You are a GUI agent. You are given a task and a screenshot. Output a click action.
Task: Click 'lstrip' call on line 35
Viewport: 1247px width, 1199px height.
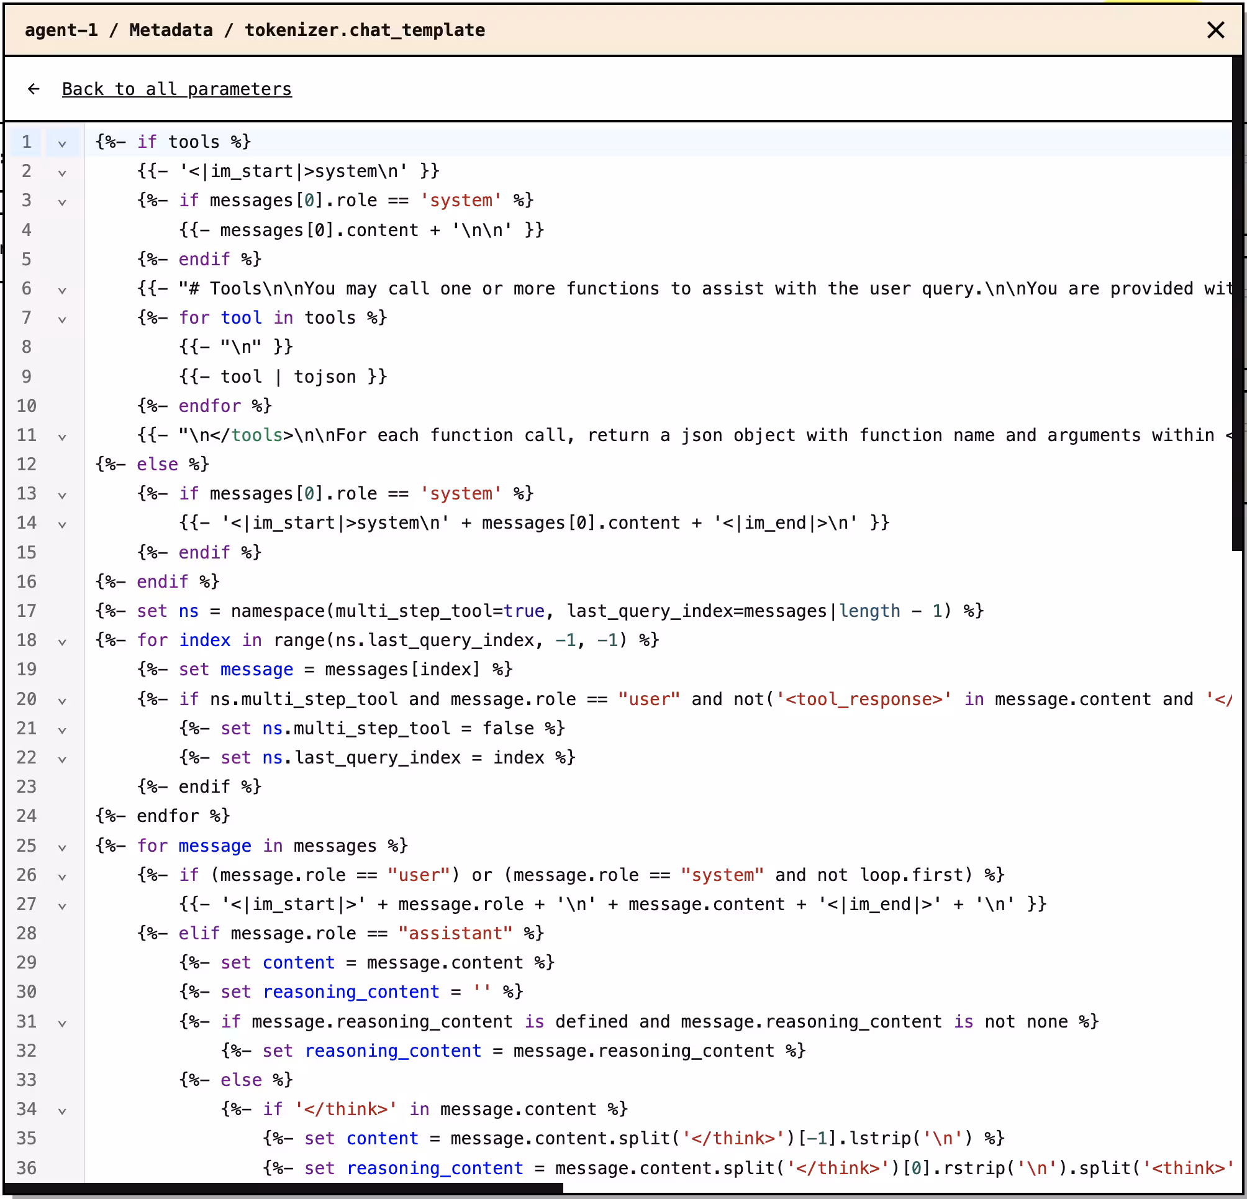pos(880,1139)
